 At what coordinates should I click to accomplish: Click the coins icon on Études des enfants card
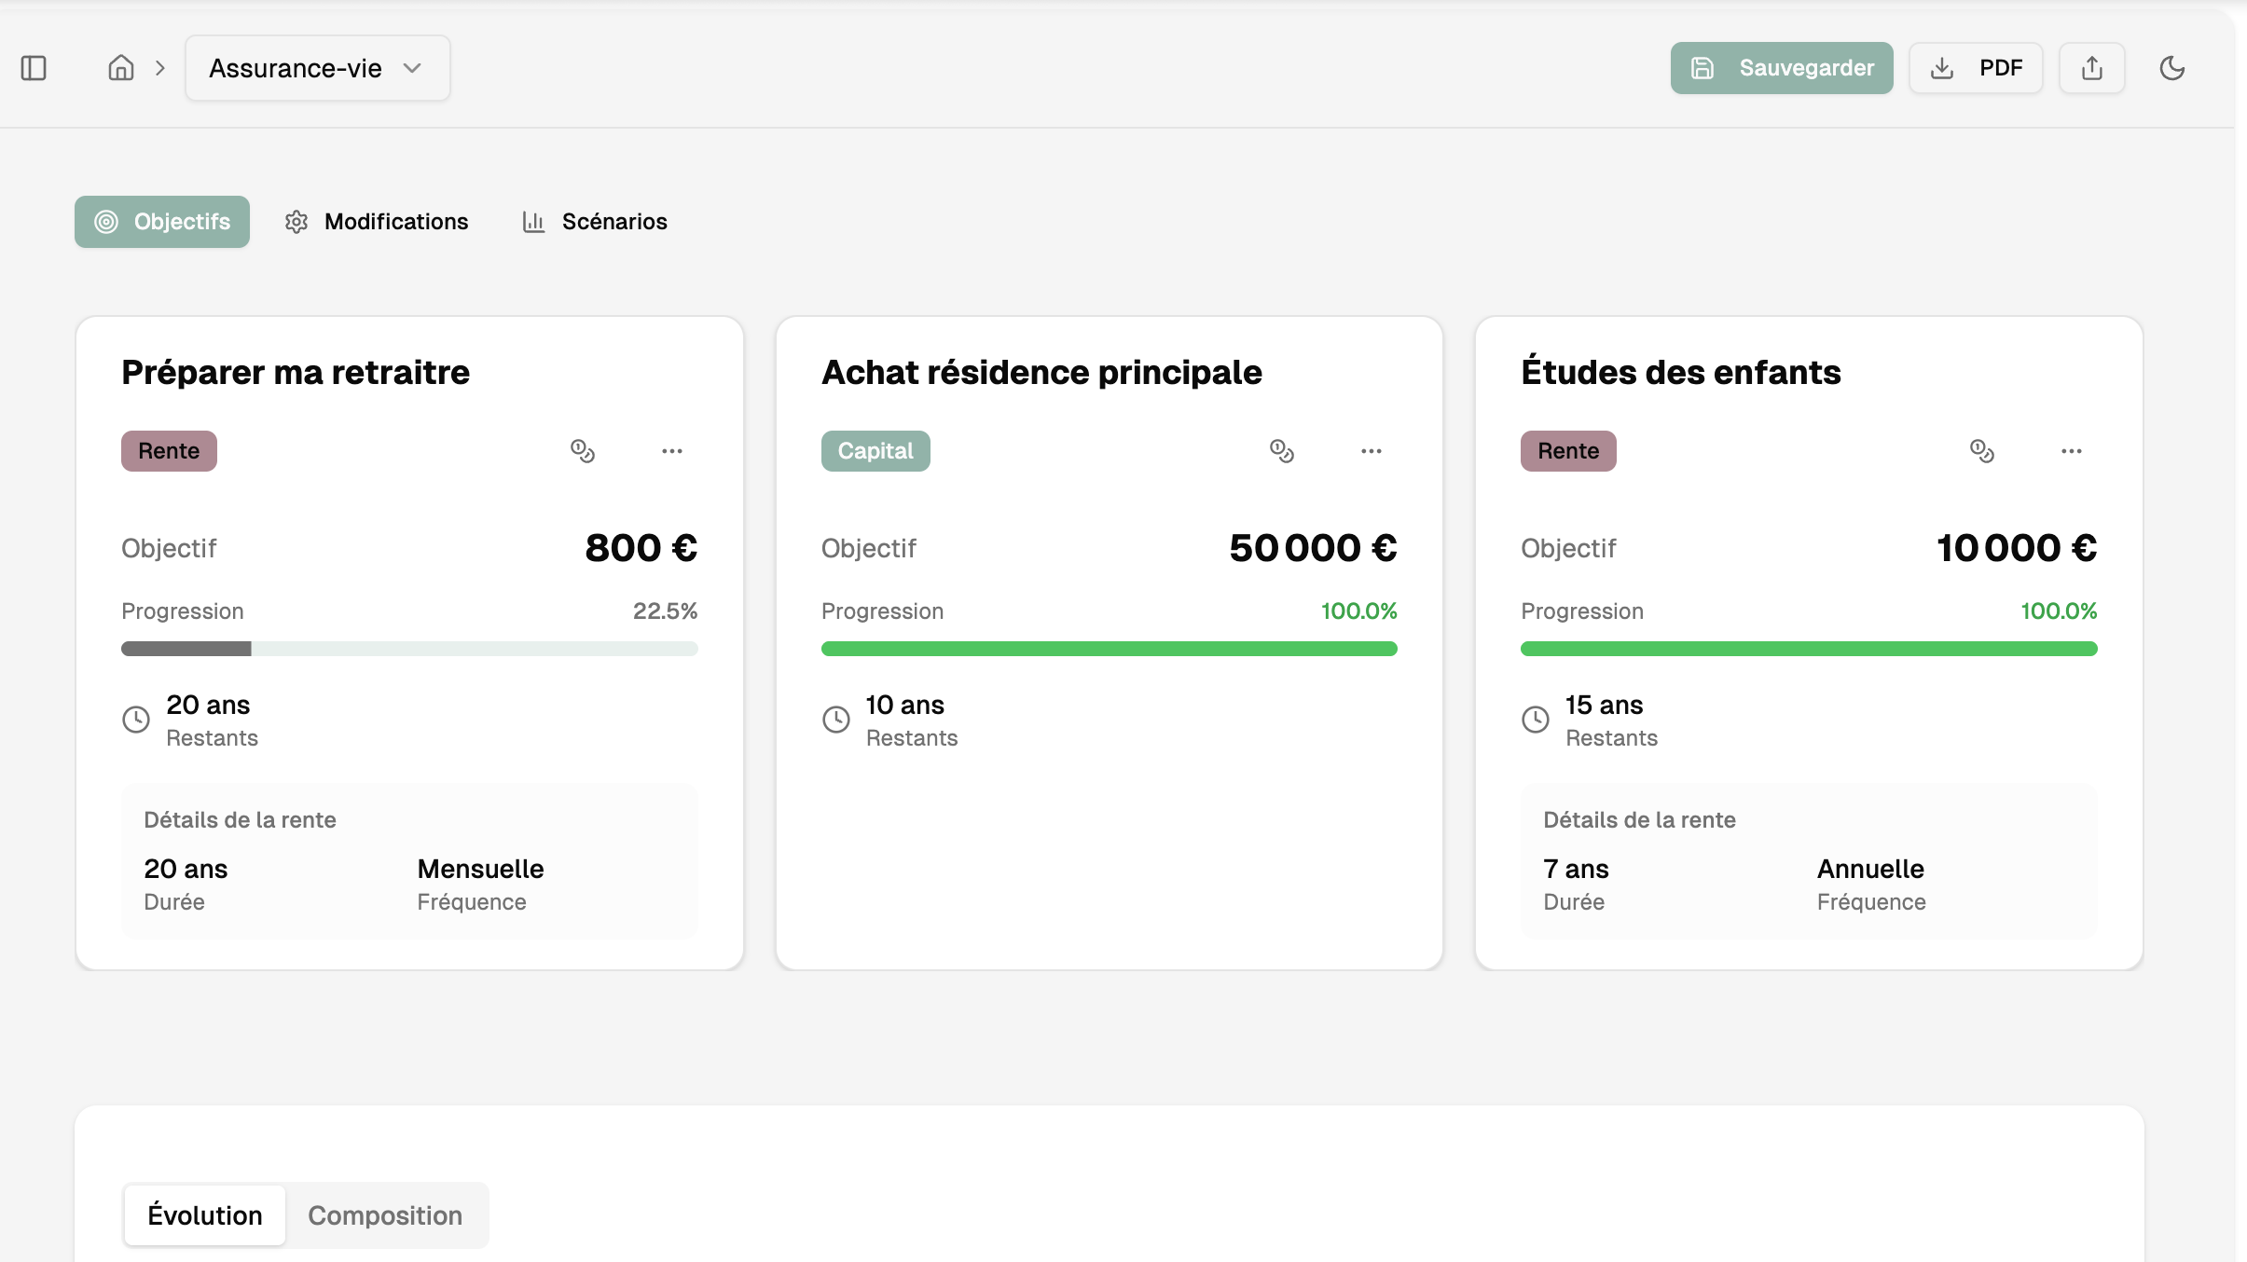click(1981, 451)
